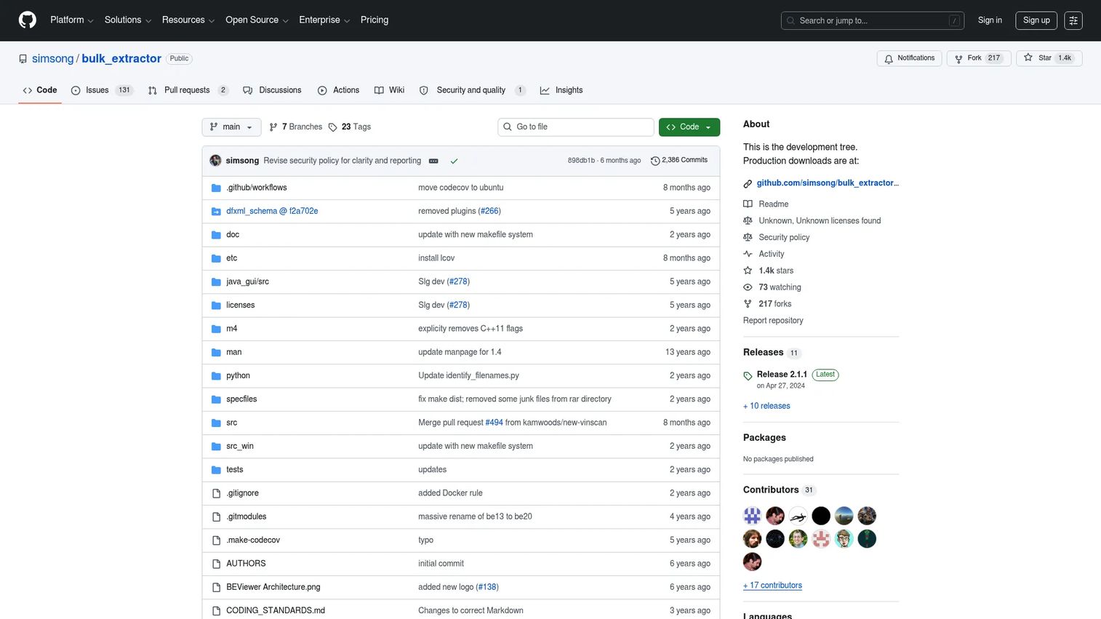Switch to the Pull requests tab

pos(188,90)
